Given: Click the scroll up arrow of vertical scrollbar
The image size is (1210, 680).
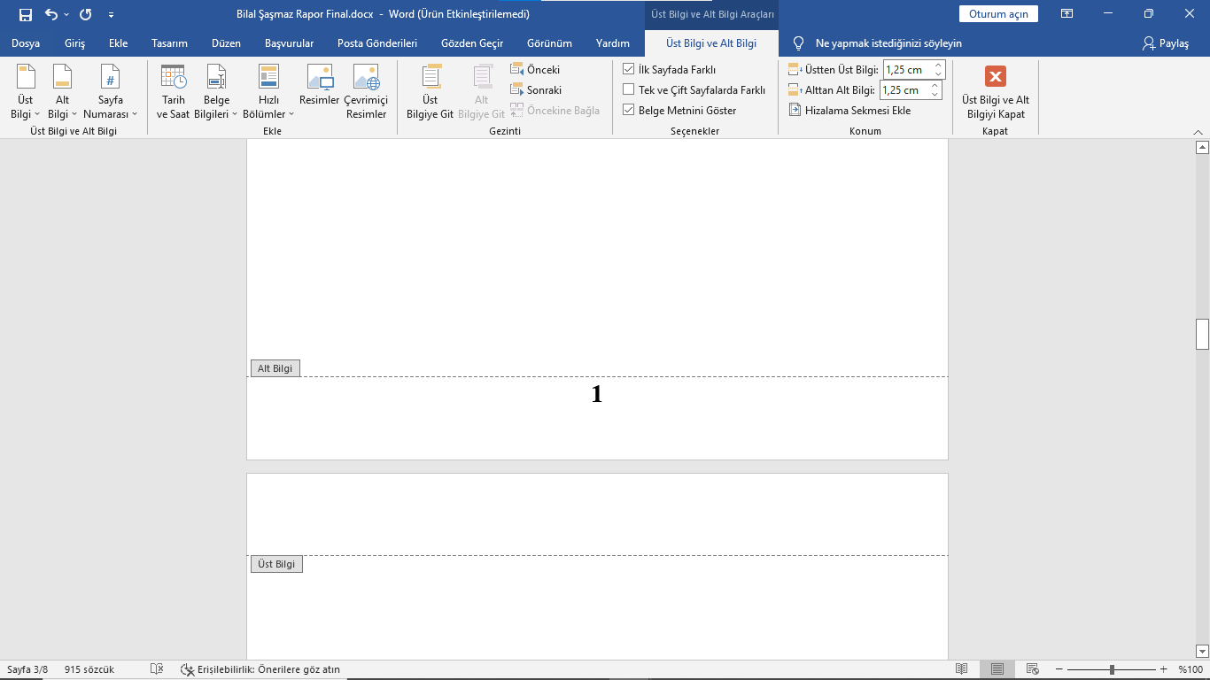Looking at the screenshot, I should click(1202, 147).
